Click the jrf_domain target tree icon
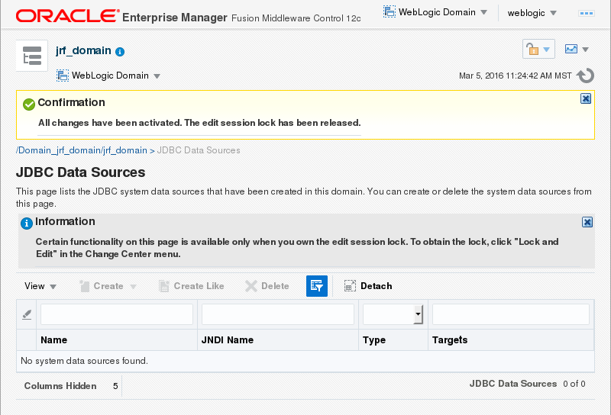 32,56
